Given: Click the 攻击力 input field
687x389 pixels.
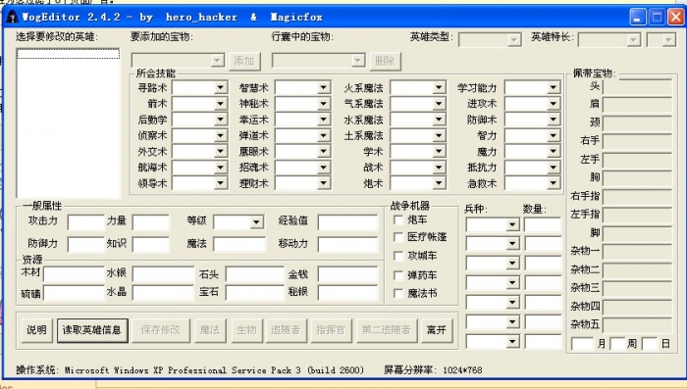Looking at the screenshot, I should click(x=86, y=221).
